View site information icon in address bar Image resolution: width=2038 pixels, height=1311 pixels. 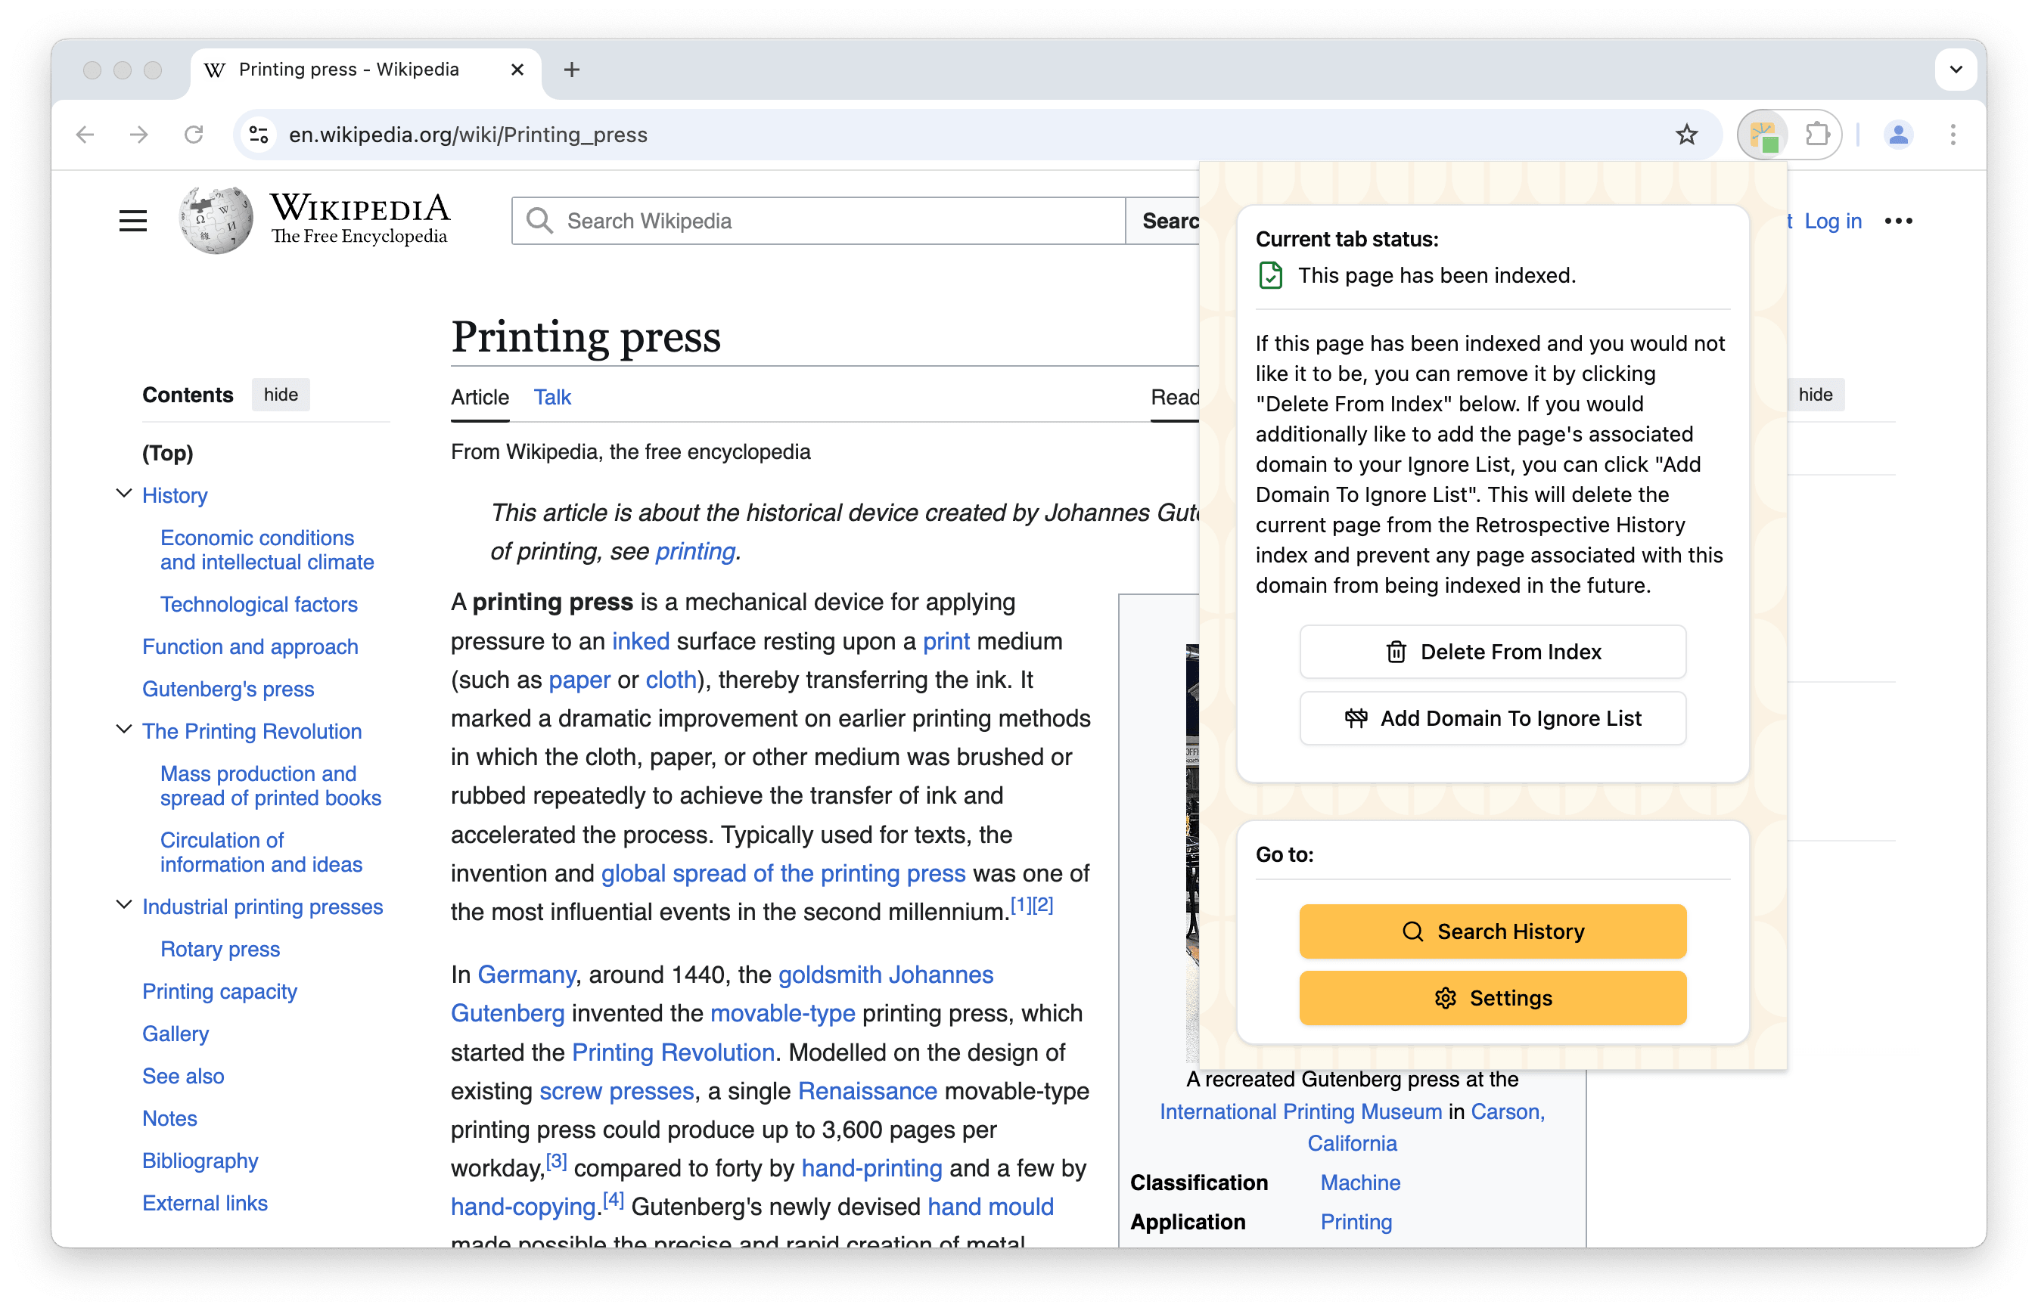(259, 135)
